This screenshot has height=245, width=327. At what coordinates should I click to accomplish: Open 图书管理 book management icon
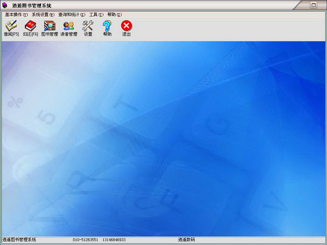coord(49,28)
